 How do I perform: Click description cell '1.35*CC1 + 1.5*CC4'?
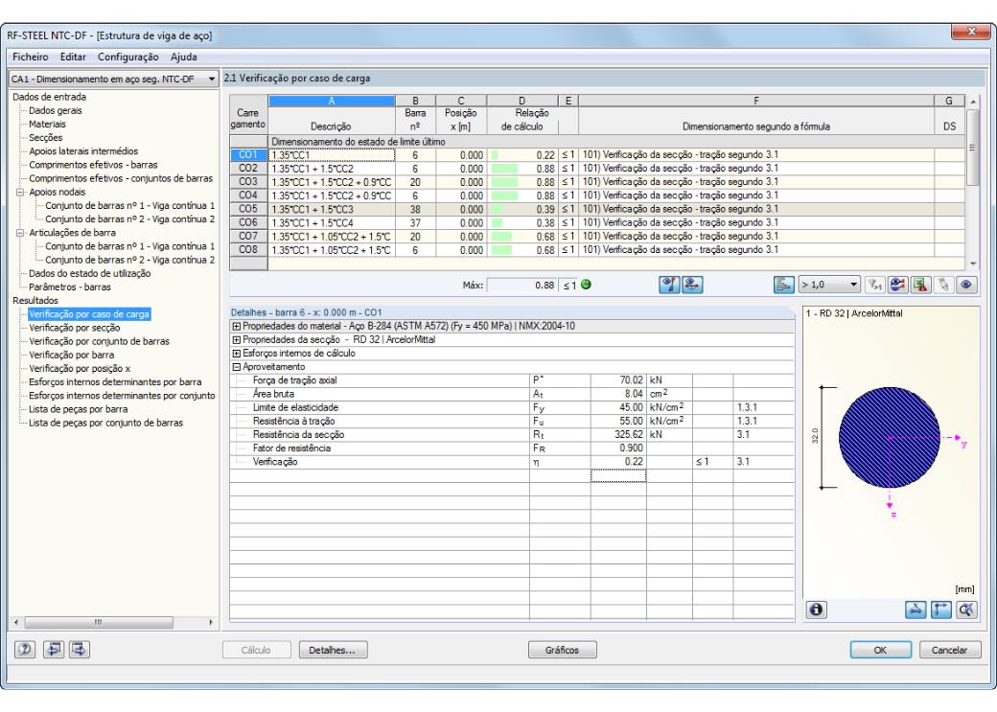click(x=332, y=223)
